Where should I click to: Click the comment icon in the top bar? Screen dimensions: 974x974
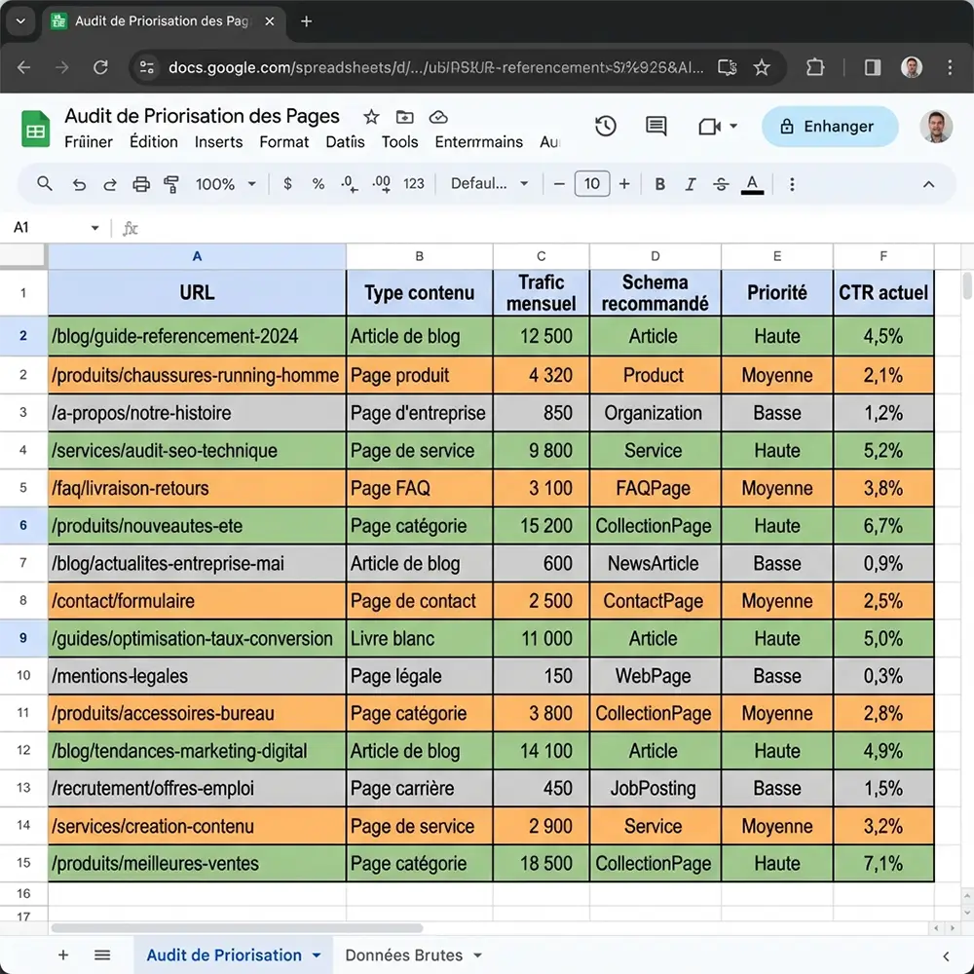point(656,127)
